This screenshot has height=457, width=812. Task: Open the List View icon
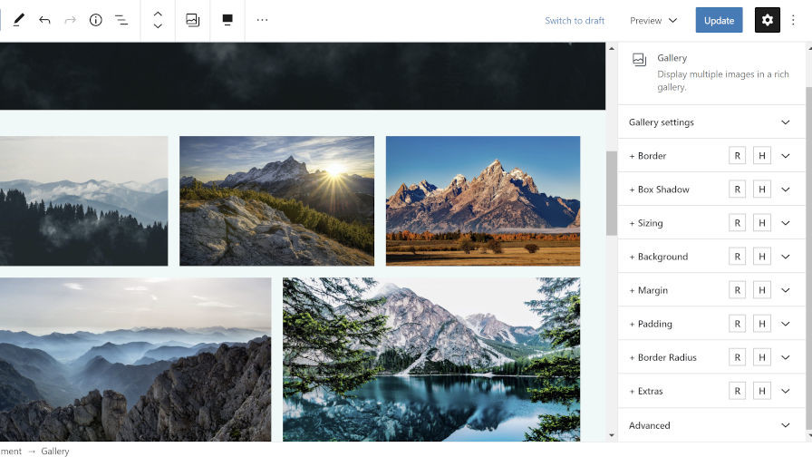pyautogui.click(x=121, y=20)
